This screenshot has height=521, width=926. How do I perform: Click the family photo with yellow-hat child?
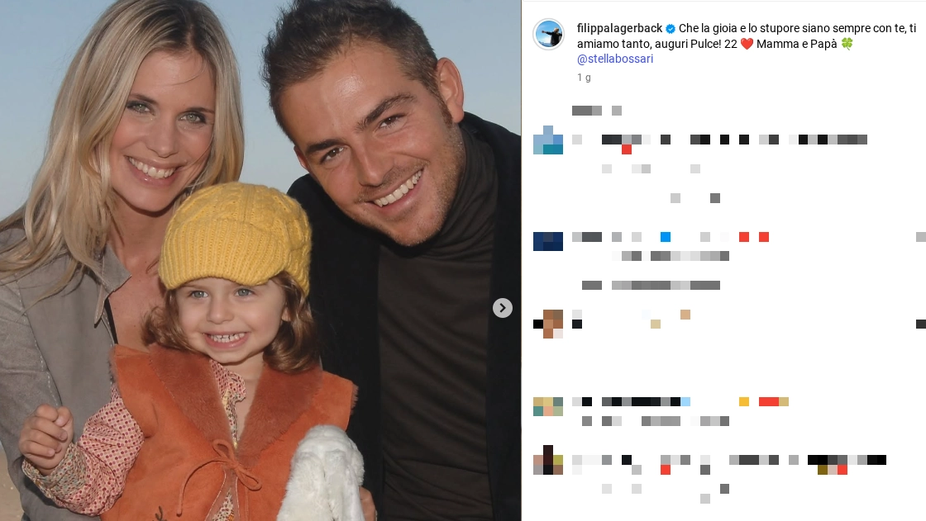coord(260,260)
